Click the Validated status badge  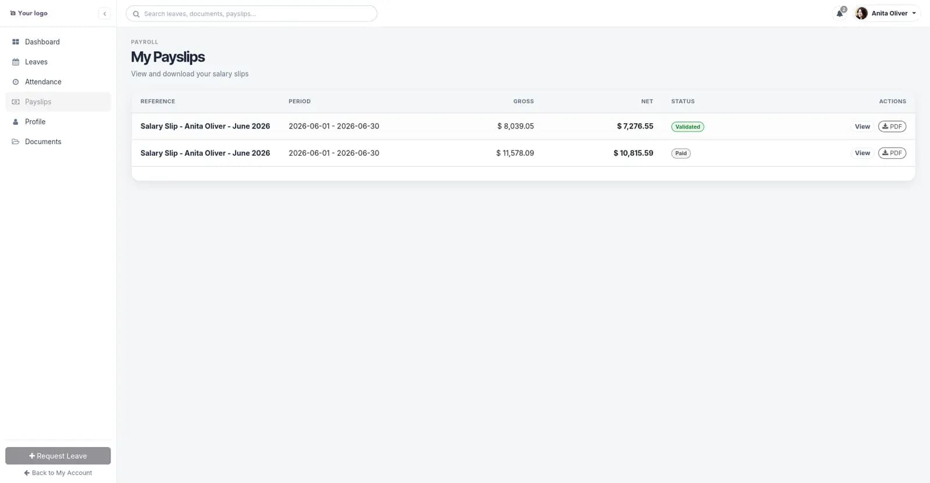[687, 127]
